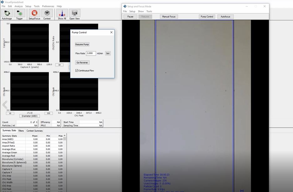Image resolution: width=293 pixels, height=192 pixels.
Task: Click the Mean column header
Action: click(x=32, y=136)
